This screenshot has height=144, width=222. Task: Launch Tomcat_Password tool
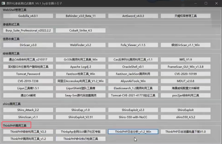coord(28,74)
